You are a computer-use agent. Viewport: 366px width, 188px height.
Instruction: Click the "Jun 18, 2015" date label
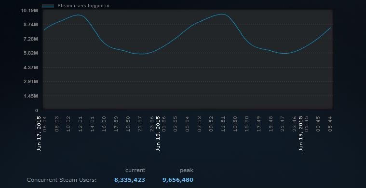[x=158, y=133]
